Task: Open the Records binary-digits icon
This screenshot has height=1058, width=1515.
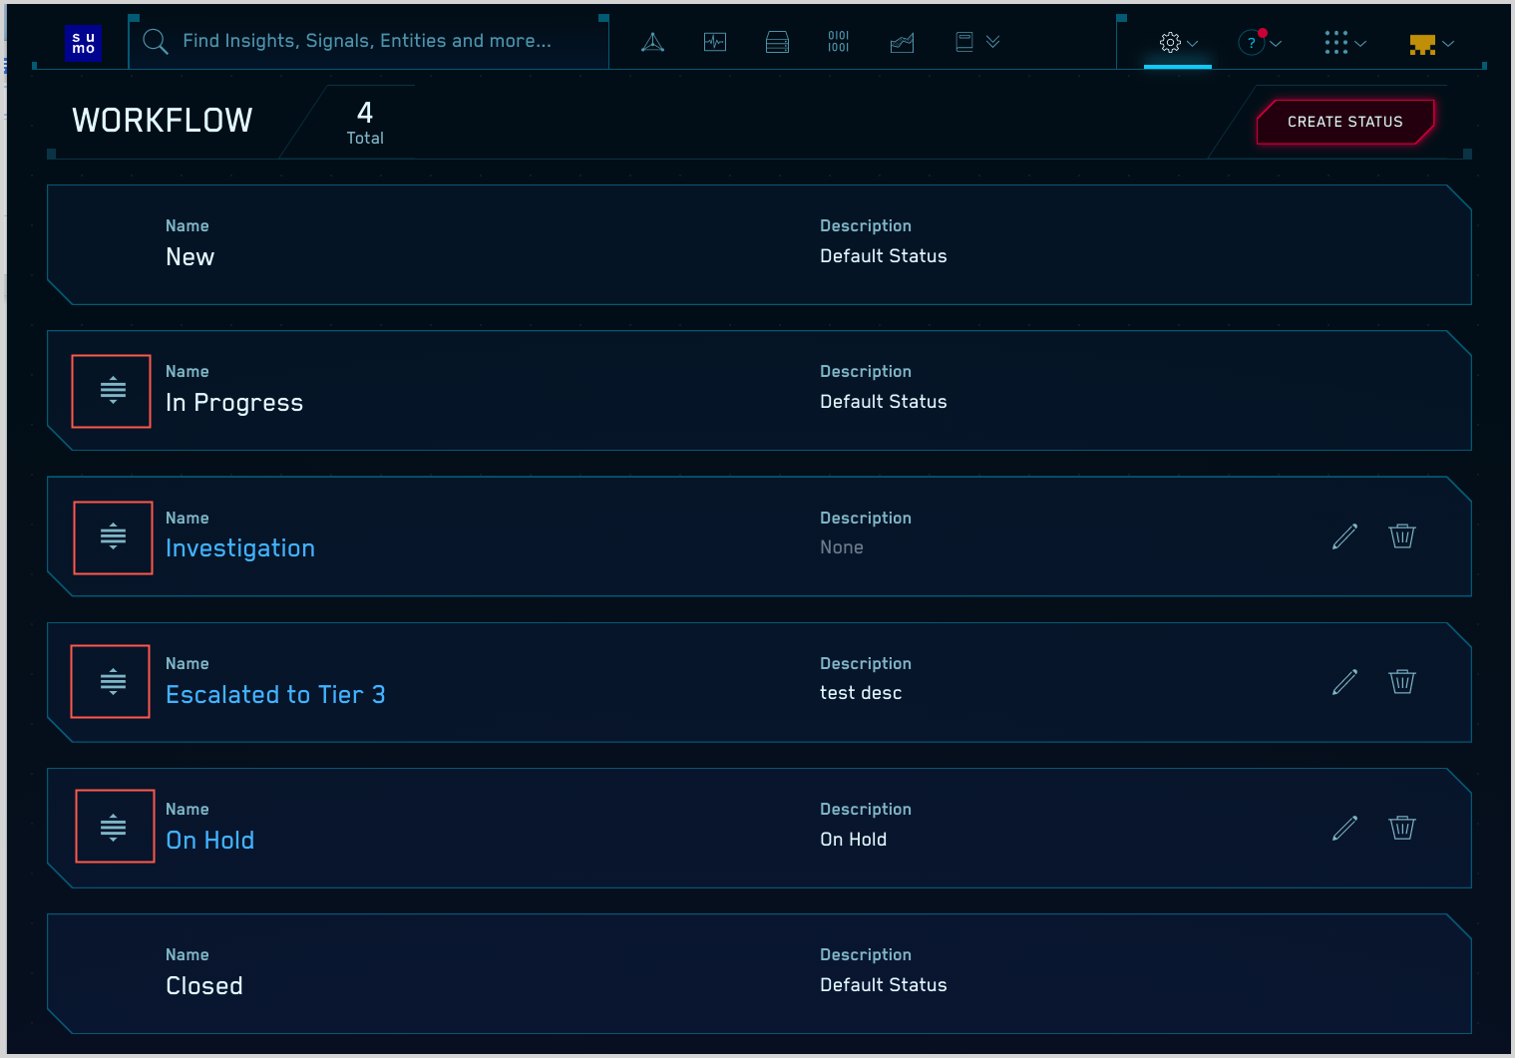Action: click(x=839, y=42)
